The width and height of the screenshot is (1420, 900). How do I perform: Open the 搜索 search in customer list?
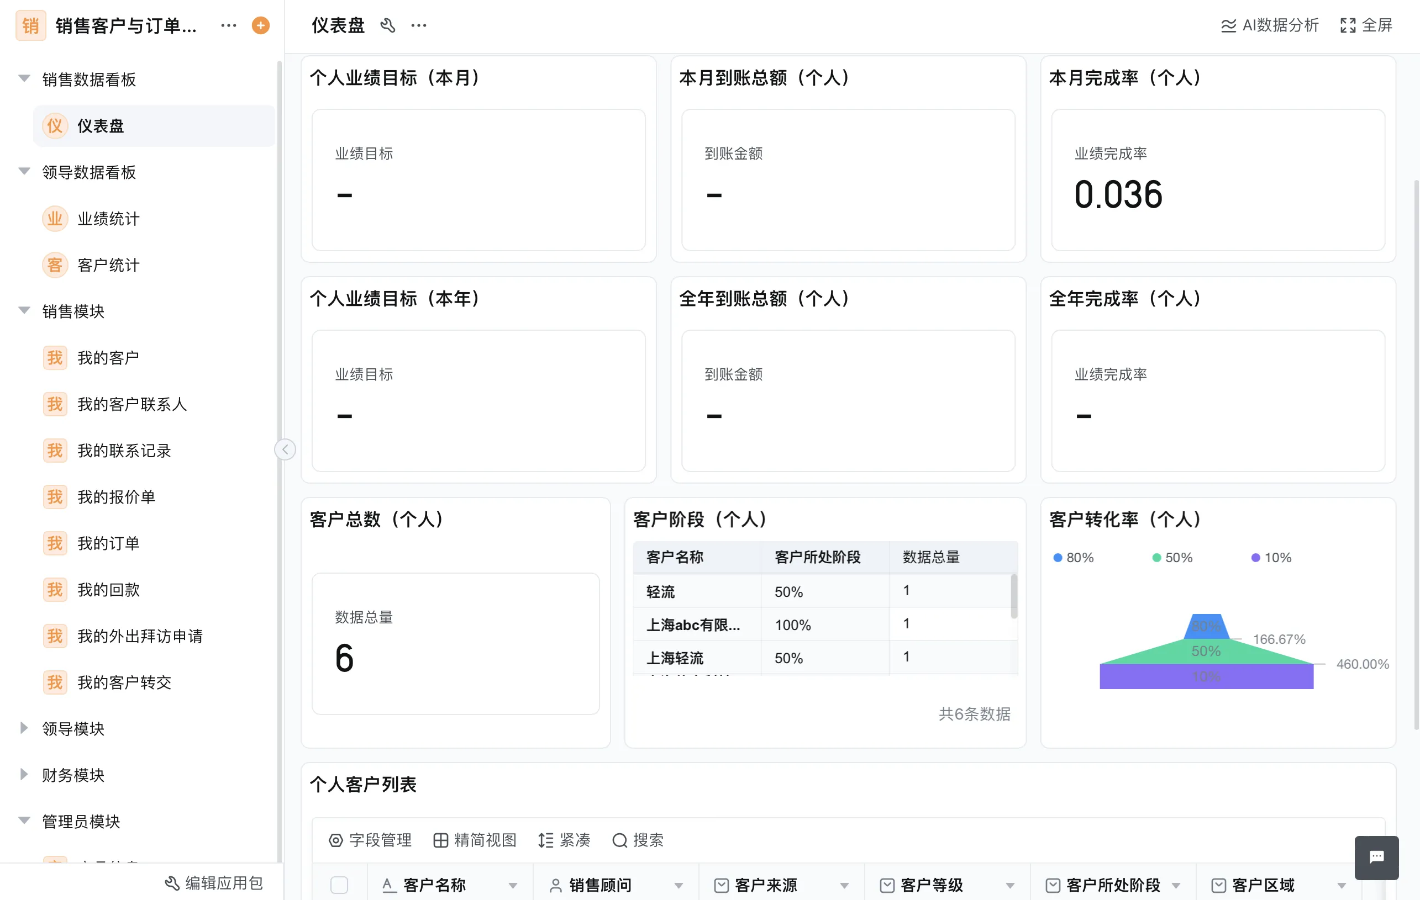[x=639, y=840]
